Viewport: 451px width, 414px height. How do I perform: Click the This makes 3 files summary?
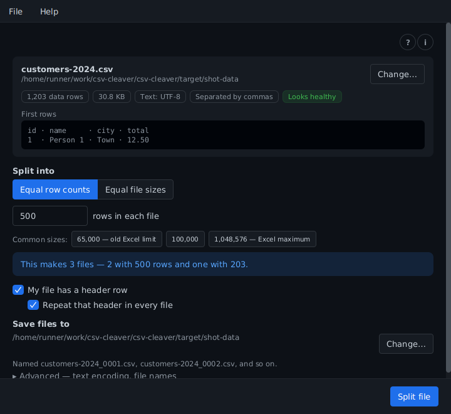tap(223, 264)
